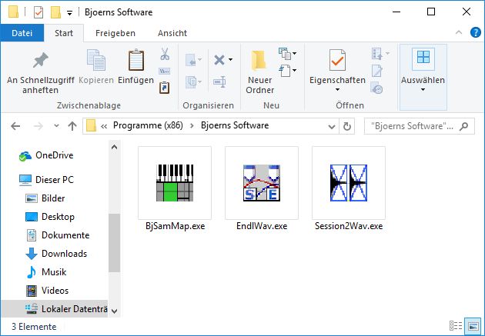
Task: Expand the Auswählen dropdown arrow
Action: click(x=423, y=90)
